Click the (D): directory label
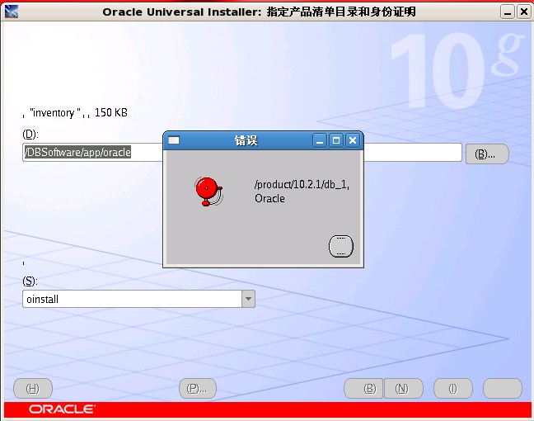 [x=30, y=134]
